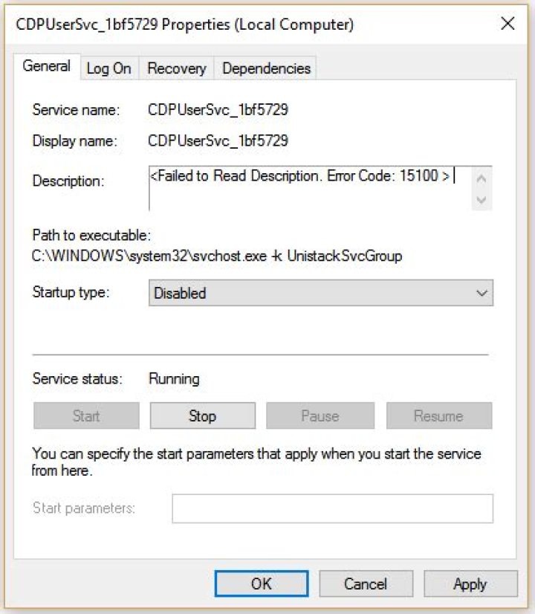The height and width of the screenshot is (614, 535).
Task: Stop the CDPUserSvc_1bf5729 service
Action: [202, 416]
